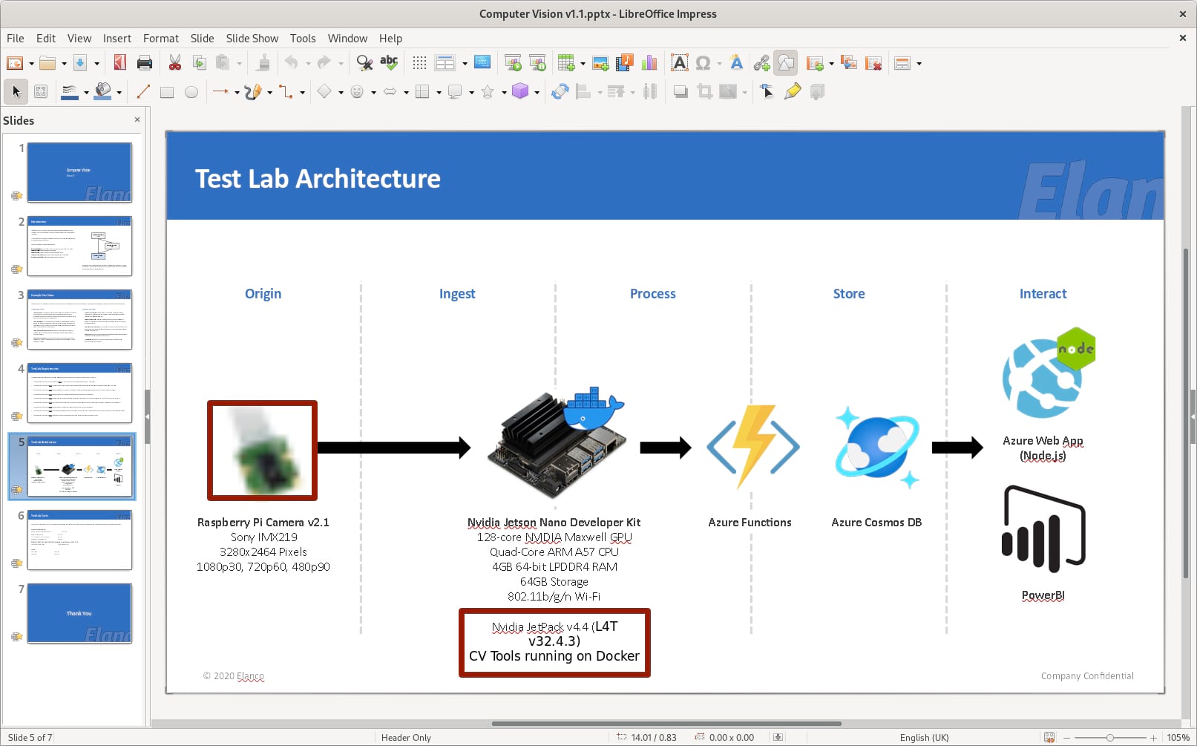
Task: Insert audio or video
Action: 625,63
